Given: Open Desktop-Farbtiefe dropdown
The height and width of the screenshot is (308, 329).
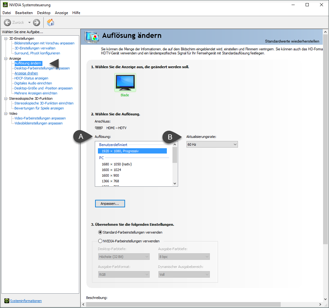Looking at the screenshot, I should (x=124, y=257).
